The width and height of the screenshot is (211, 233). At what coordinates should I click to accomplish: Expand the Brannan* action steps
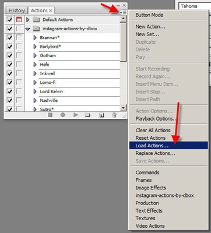[35, 37]
